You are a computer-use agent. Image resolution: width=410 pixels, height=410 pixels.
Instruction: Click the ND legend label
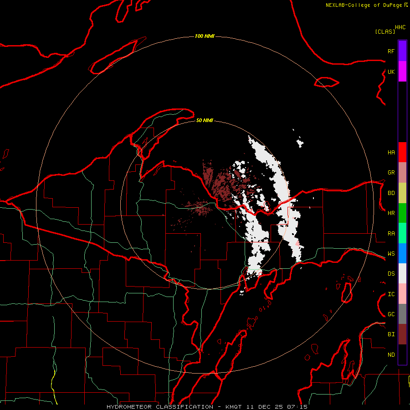point(391,355)
